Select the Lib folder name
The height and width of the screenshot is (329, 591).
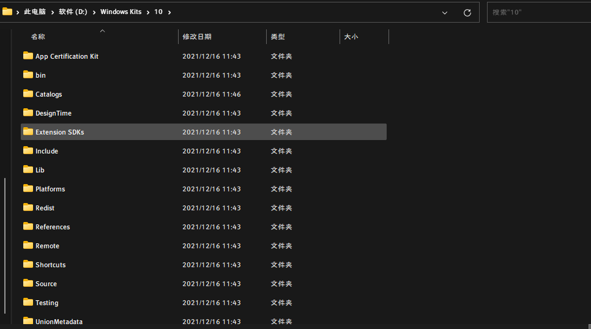coord(40,170)
